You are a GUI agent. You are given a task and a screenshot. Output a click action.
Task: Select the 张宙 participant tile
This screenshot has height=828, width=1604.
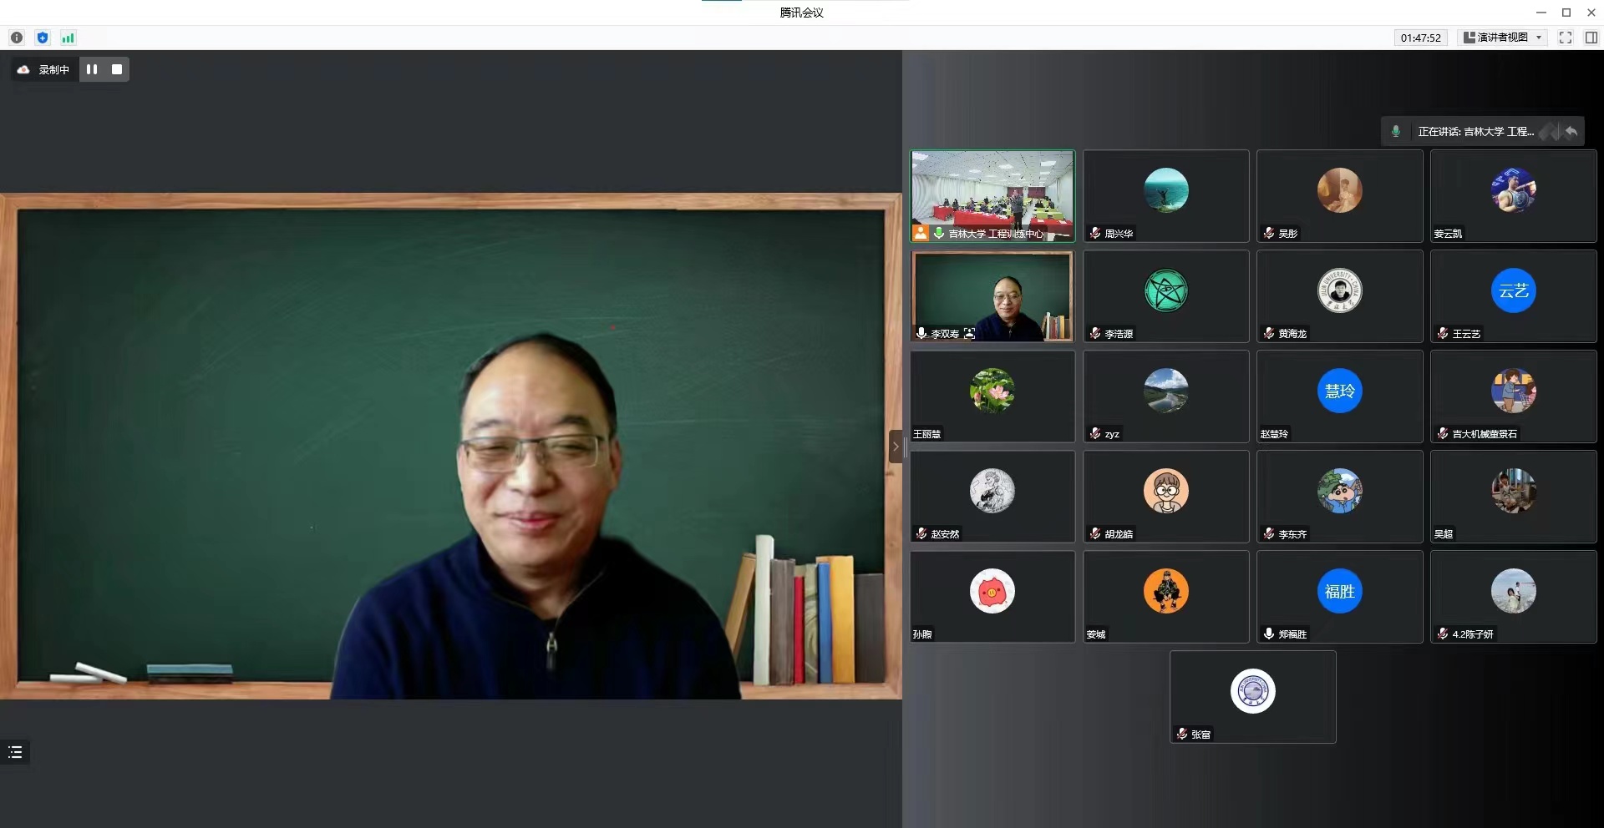tap(1252, 697)
